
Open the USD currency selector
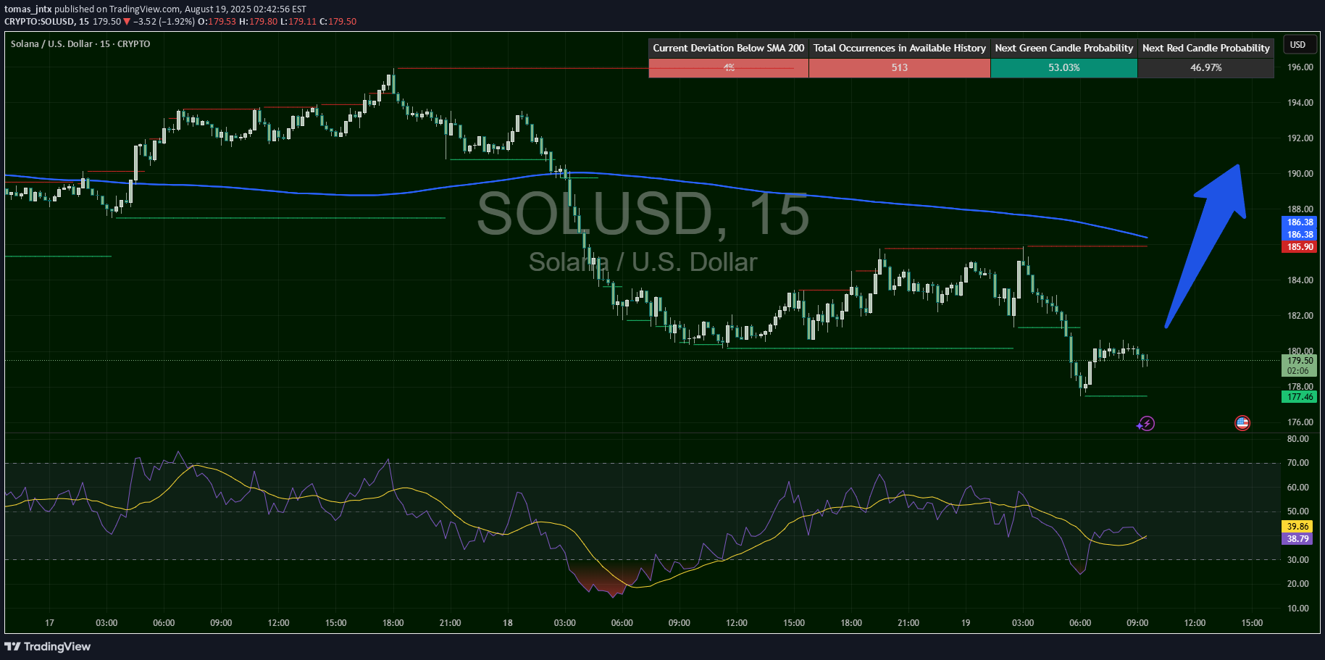pos(1298,44)
